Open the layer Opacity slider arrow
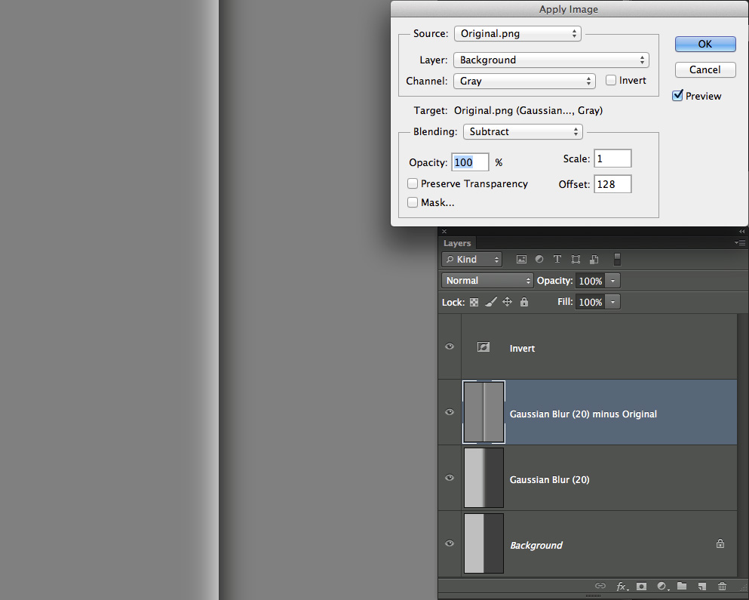The width and height of the screenshot is (749, 600). coord(613,281)
